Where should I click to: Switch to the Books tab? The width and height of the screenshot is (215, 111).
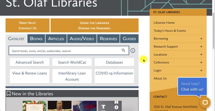[x=36, y=39]
